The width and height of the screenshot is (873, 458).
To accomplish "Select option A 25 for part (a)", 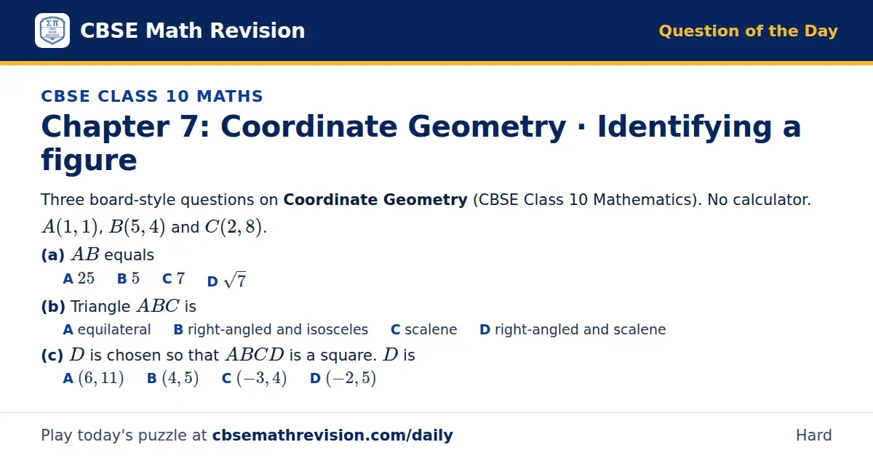I will [x=79, y=279].
